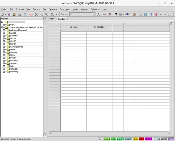Click the add experiments grid icon
Image resolution: width=175 pixels, height=141 pixels.
click(110, 14)
